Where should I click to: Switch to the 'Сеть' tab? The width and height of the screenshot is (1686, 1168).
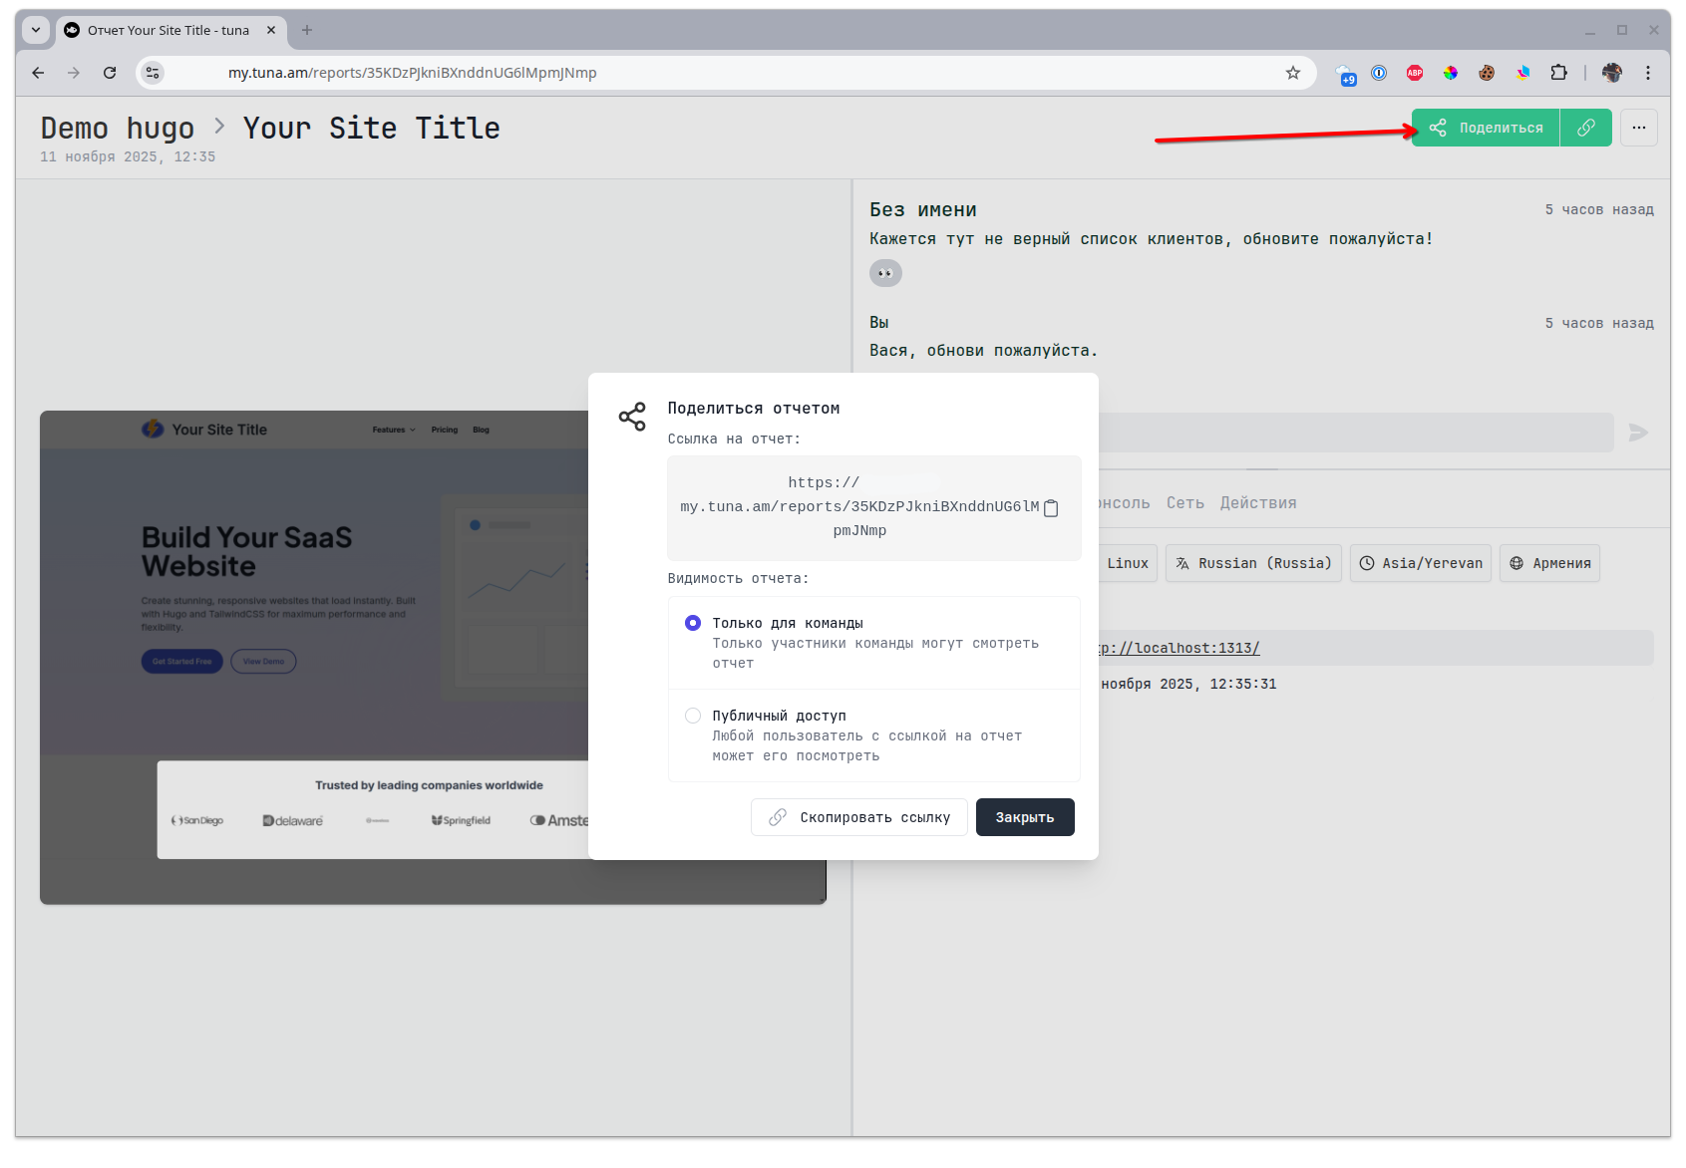pos(1184,503)
